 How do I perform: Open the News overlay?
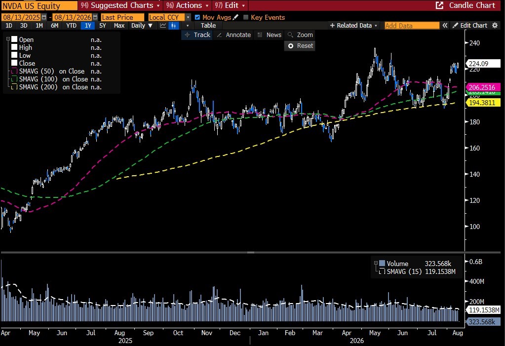pyautogui.click(x=270, y=35)
